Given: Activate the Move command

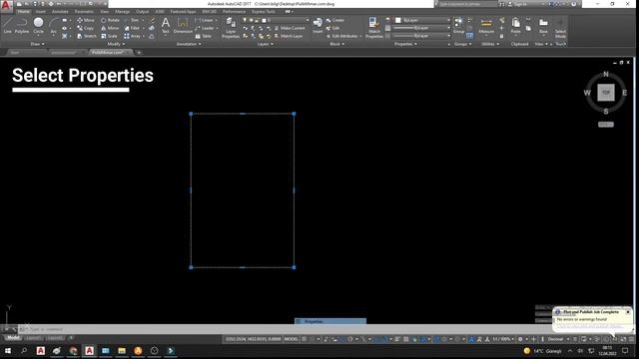Looking at the screenshot, I should tap(86, 20).
